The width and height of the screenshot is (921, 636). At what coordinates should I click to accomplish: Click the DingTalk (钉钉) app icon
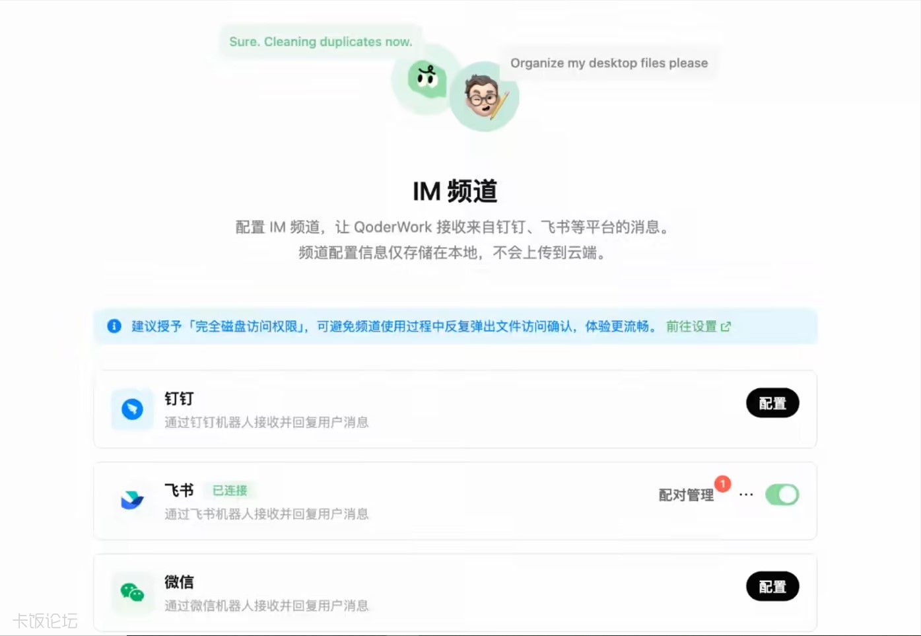click(132, 409)
